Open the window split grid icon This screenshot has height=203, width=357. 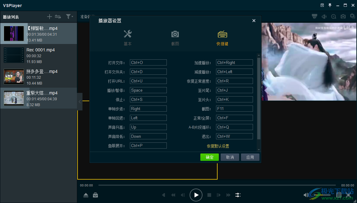tap(339, 195)
